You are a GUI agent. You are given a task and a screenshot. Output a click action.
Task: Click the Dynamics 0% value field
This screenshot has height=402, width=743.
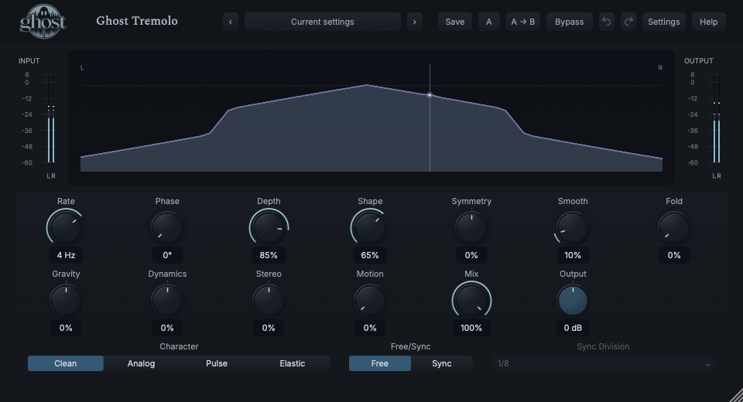pos(167,328)
